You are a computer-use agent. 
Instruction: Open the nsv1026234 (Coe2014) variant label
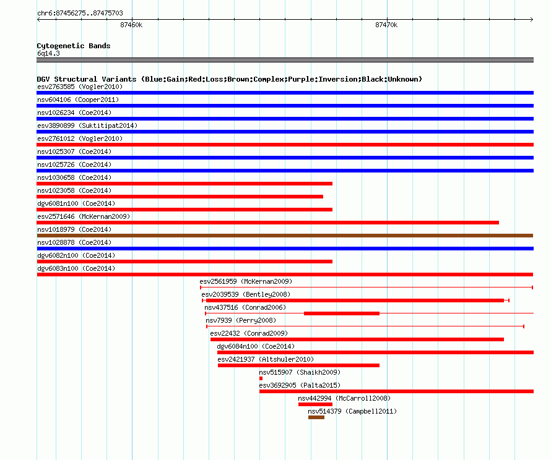(x=74, y=113)
